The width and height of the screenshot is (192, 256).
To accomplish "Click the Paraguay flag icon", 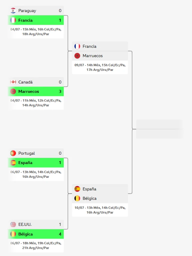I will pyautogui.click(x=13, y=11).
